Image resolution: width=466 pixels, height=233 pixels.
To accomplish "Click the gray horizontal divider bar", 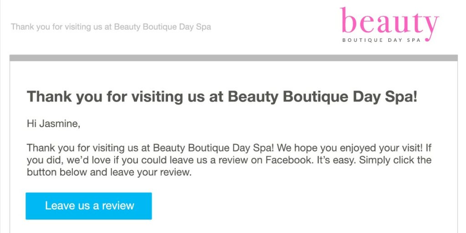I will [233, 58].
